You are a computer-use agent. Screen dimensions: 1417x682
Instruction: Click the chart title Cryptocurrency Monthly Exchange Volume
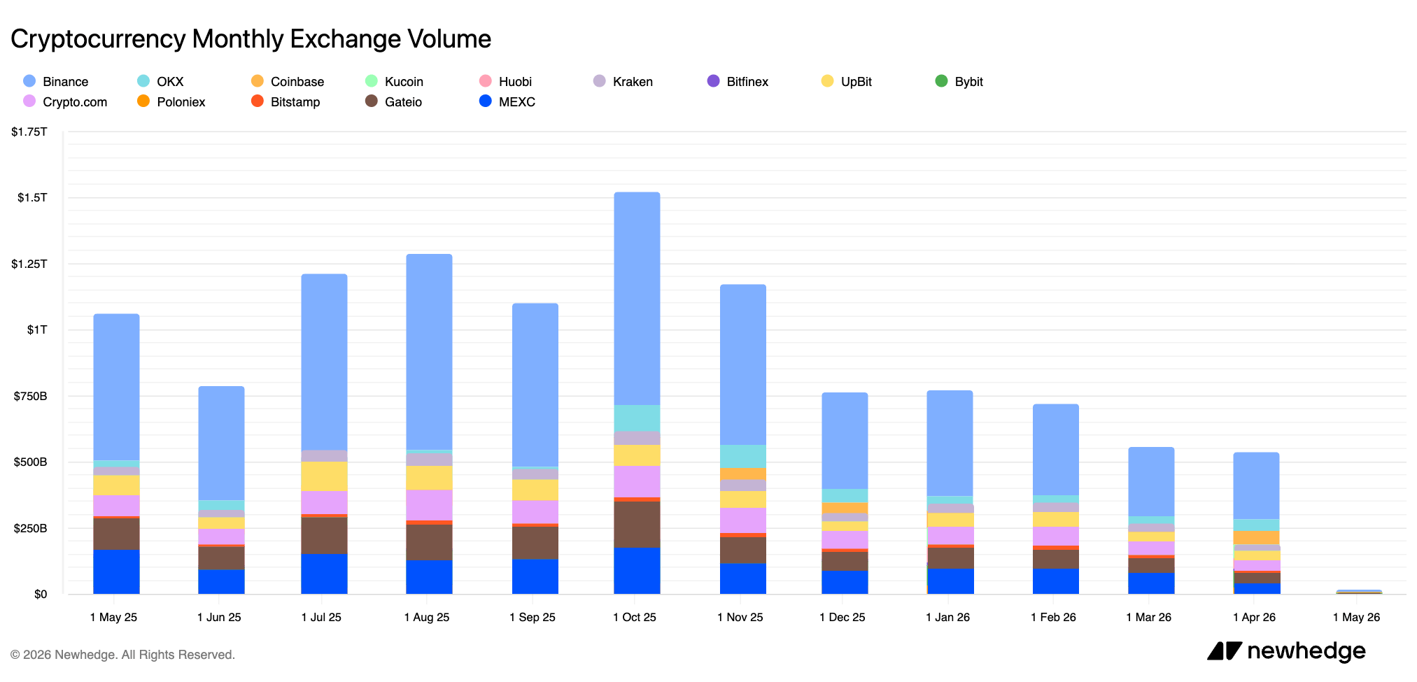tap(251, 39)
